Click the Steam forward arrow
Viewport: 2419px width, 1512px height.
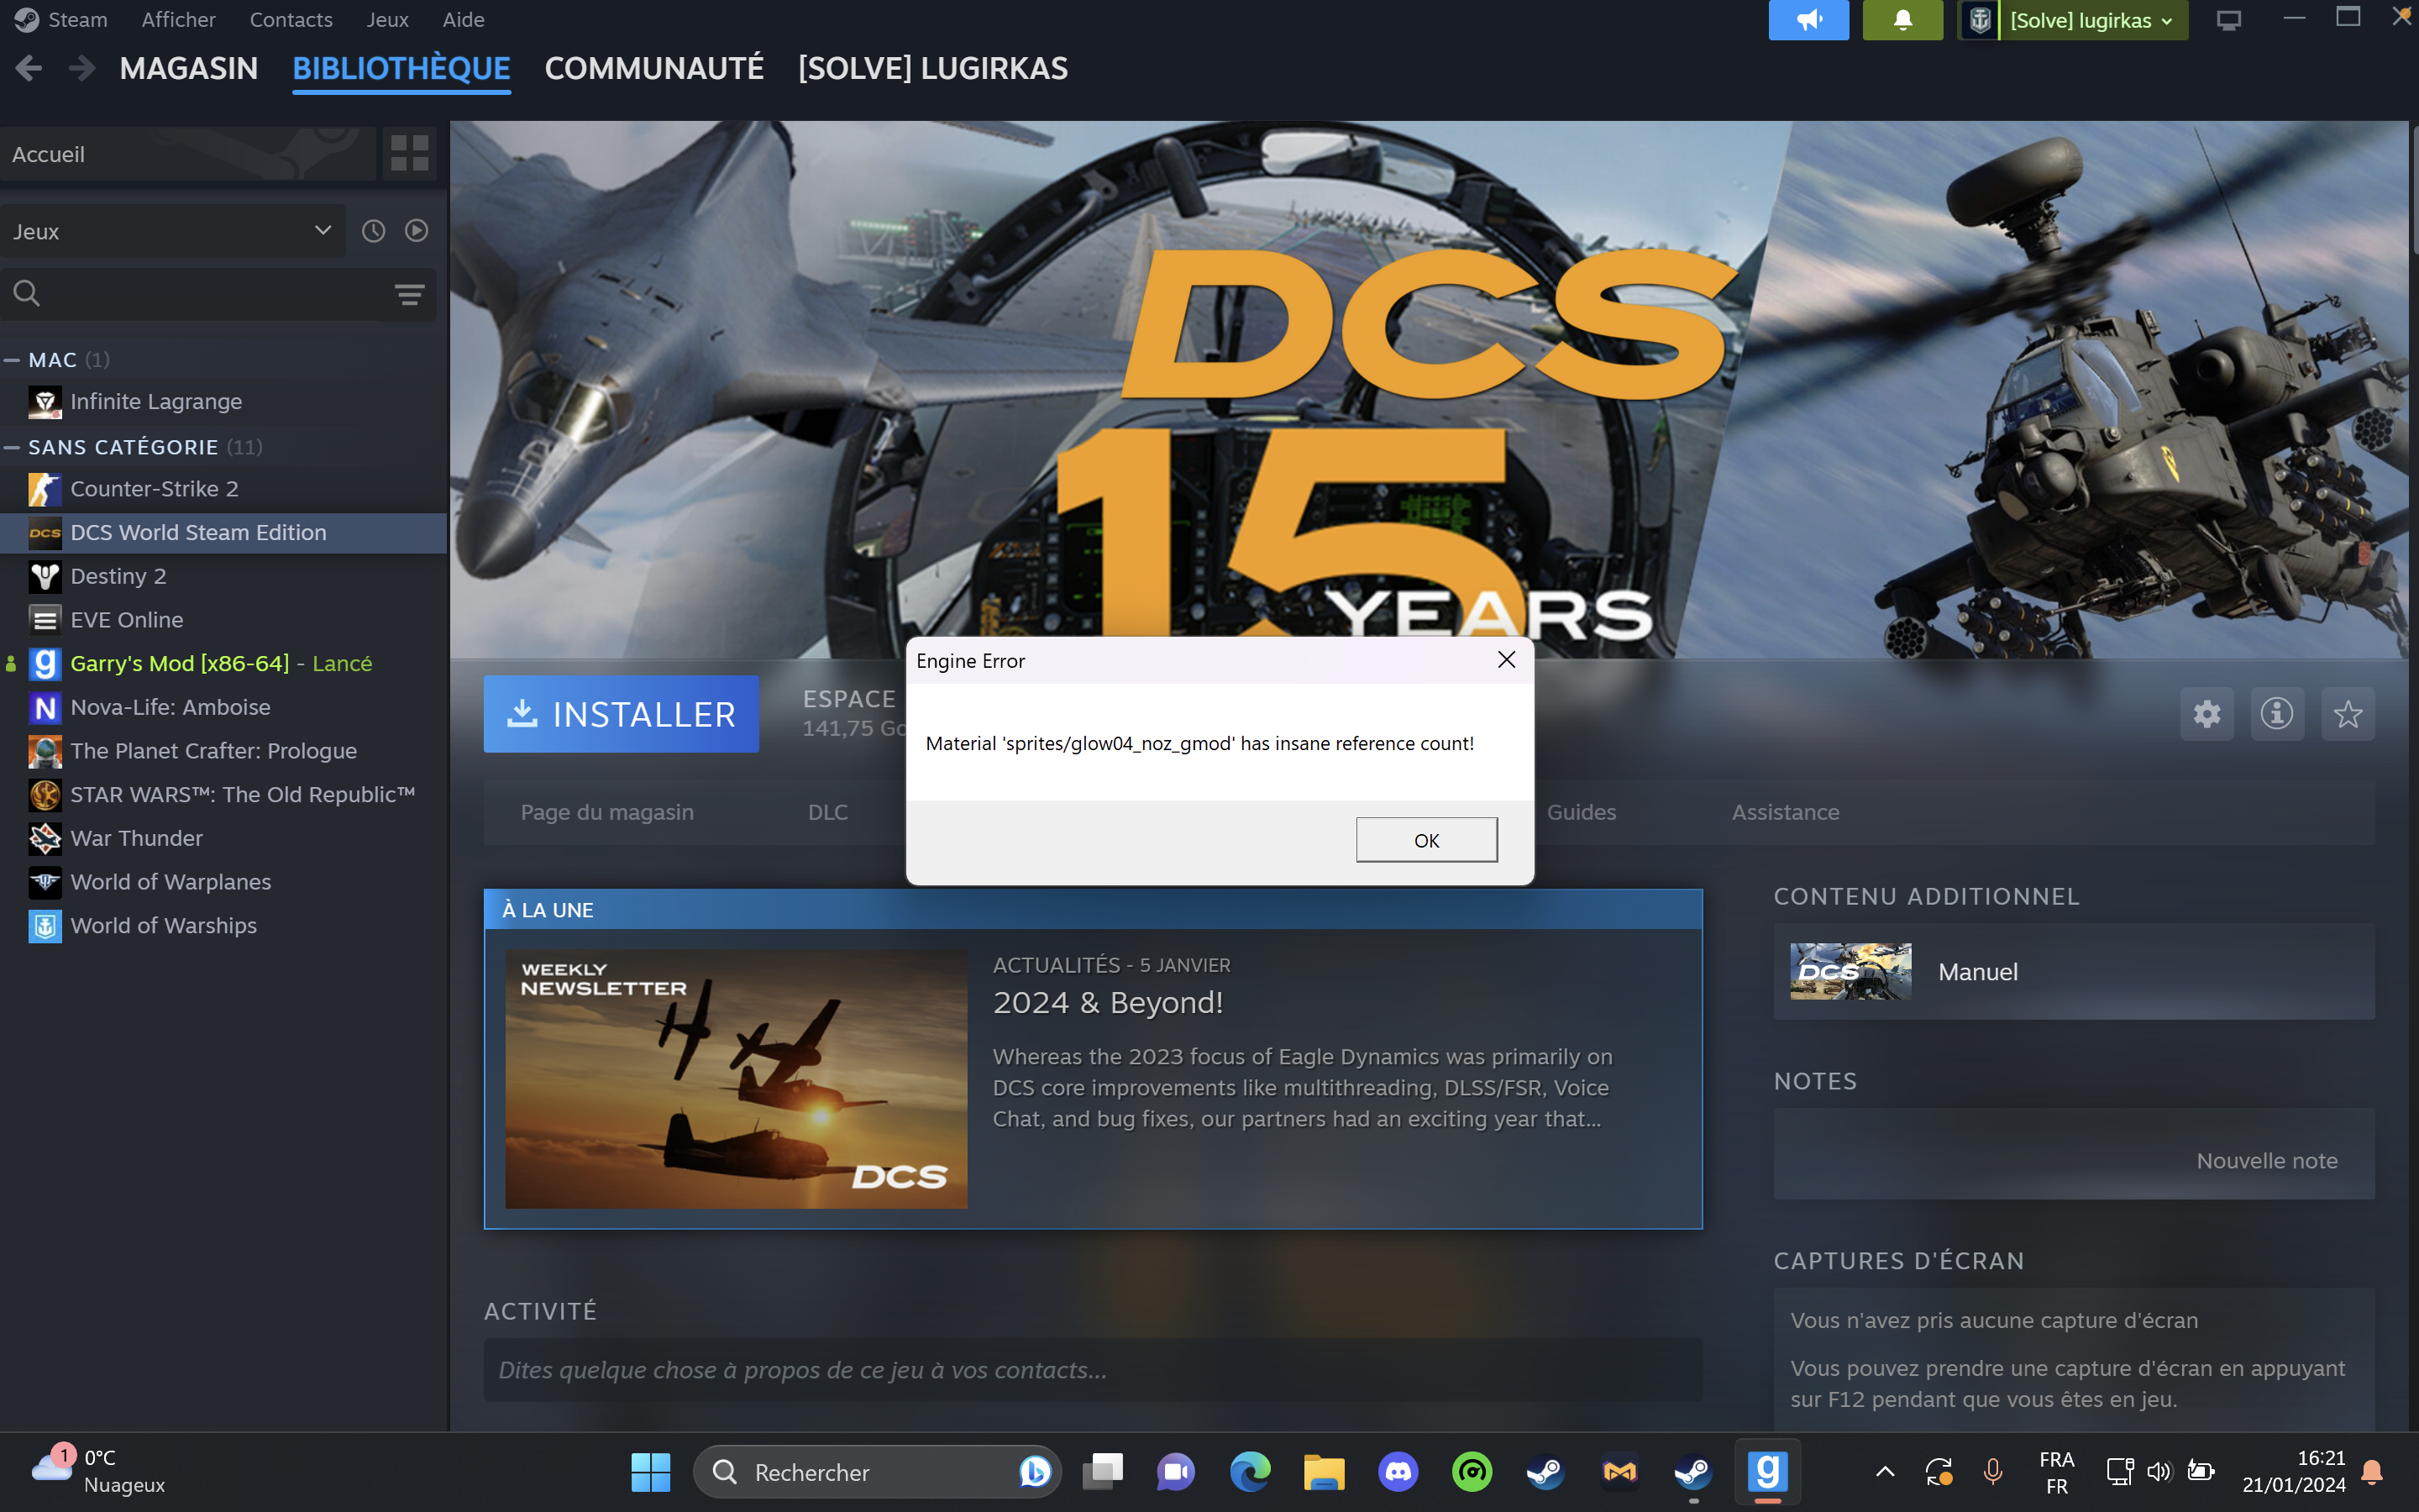click(x=82, y=68)
